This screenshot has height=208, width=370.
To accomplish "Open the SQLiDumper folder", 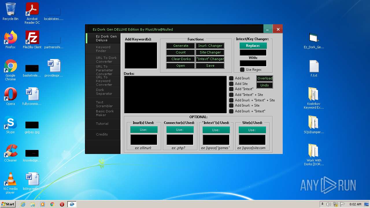I will 314,125.
